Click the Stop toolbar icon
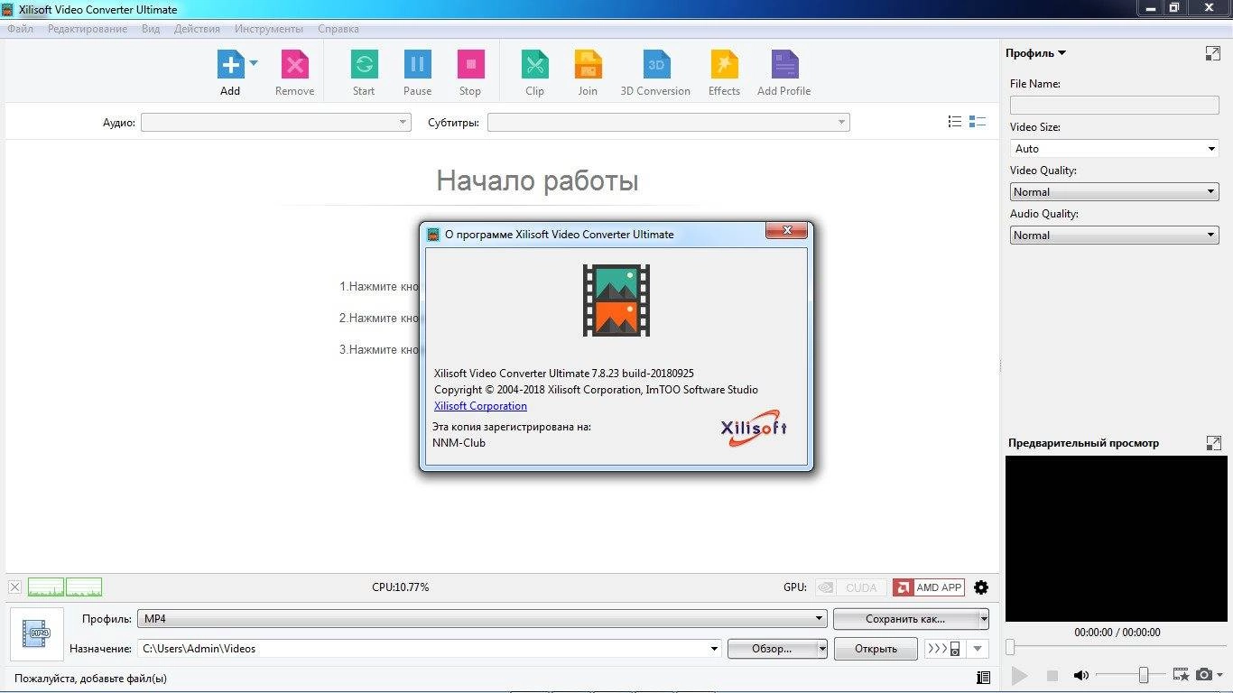Image resolution: width=1233 pixels, height=693 pixels. click(470, 64)
